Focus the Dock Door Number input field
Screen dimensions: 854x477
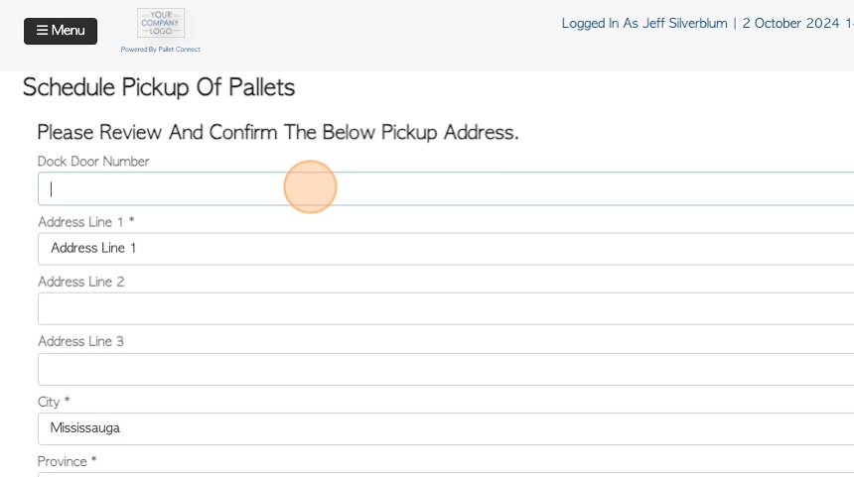coord(446,188)
